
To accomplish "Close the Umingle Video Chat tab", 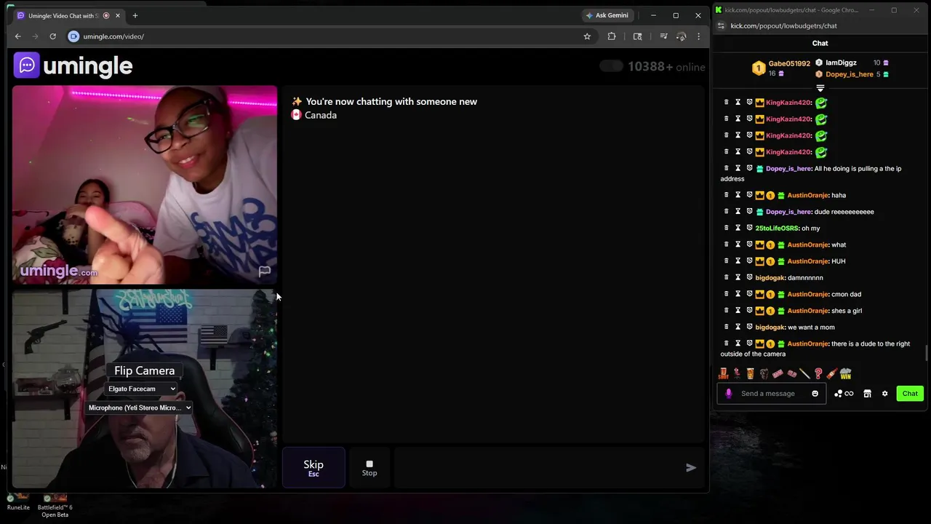I will (118, 15).
